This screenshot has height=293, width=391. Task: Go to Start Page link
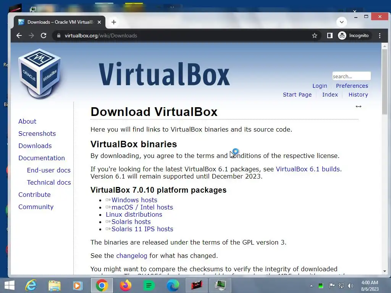coord(297,95)
